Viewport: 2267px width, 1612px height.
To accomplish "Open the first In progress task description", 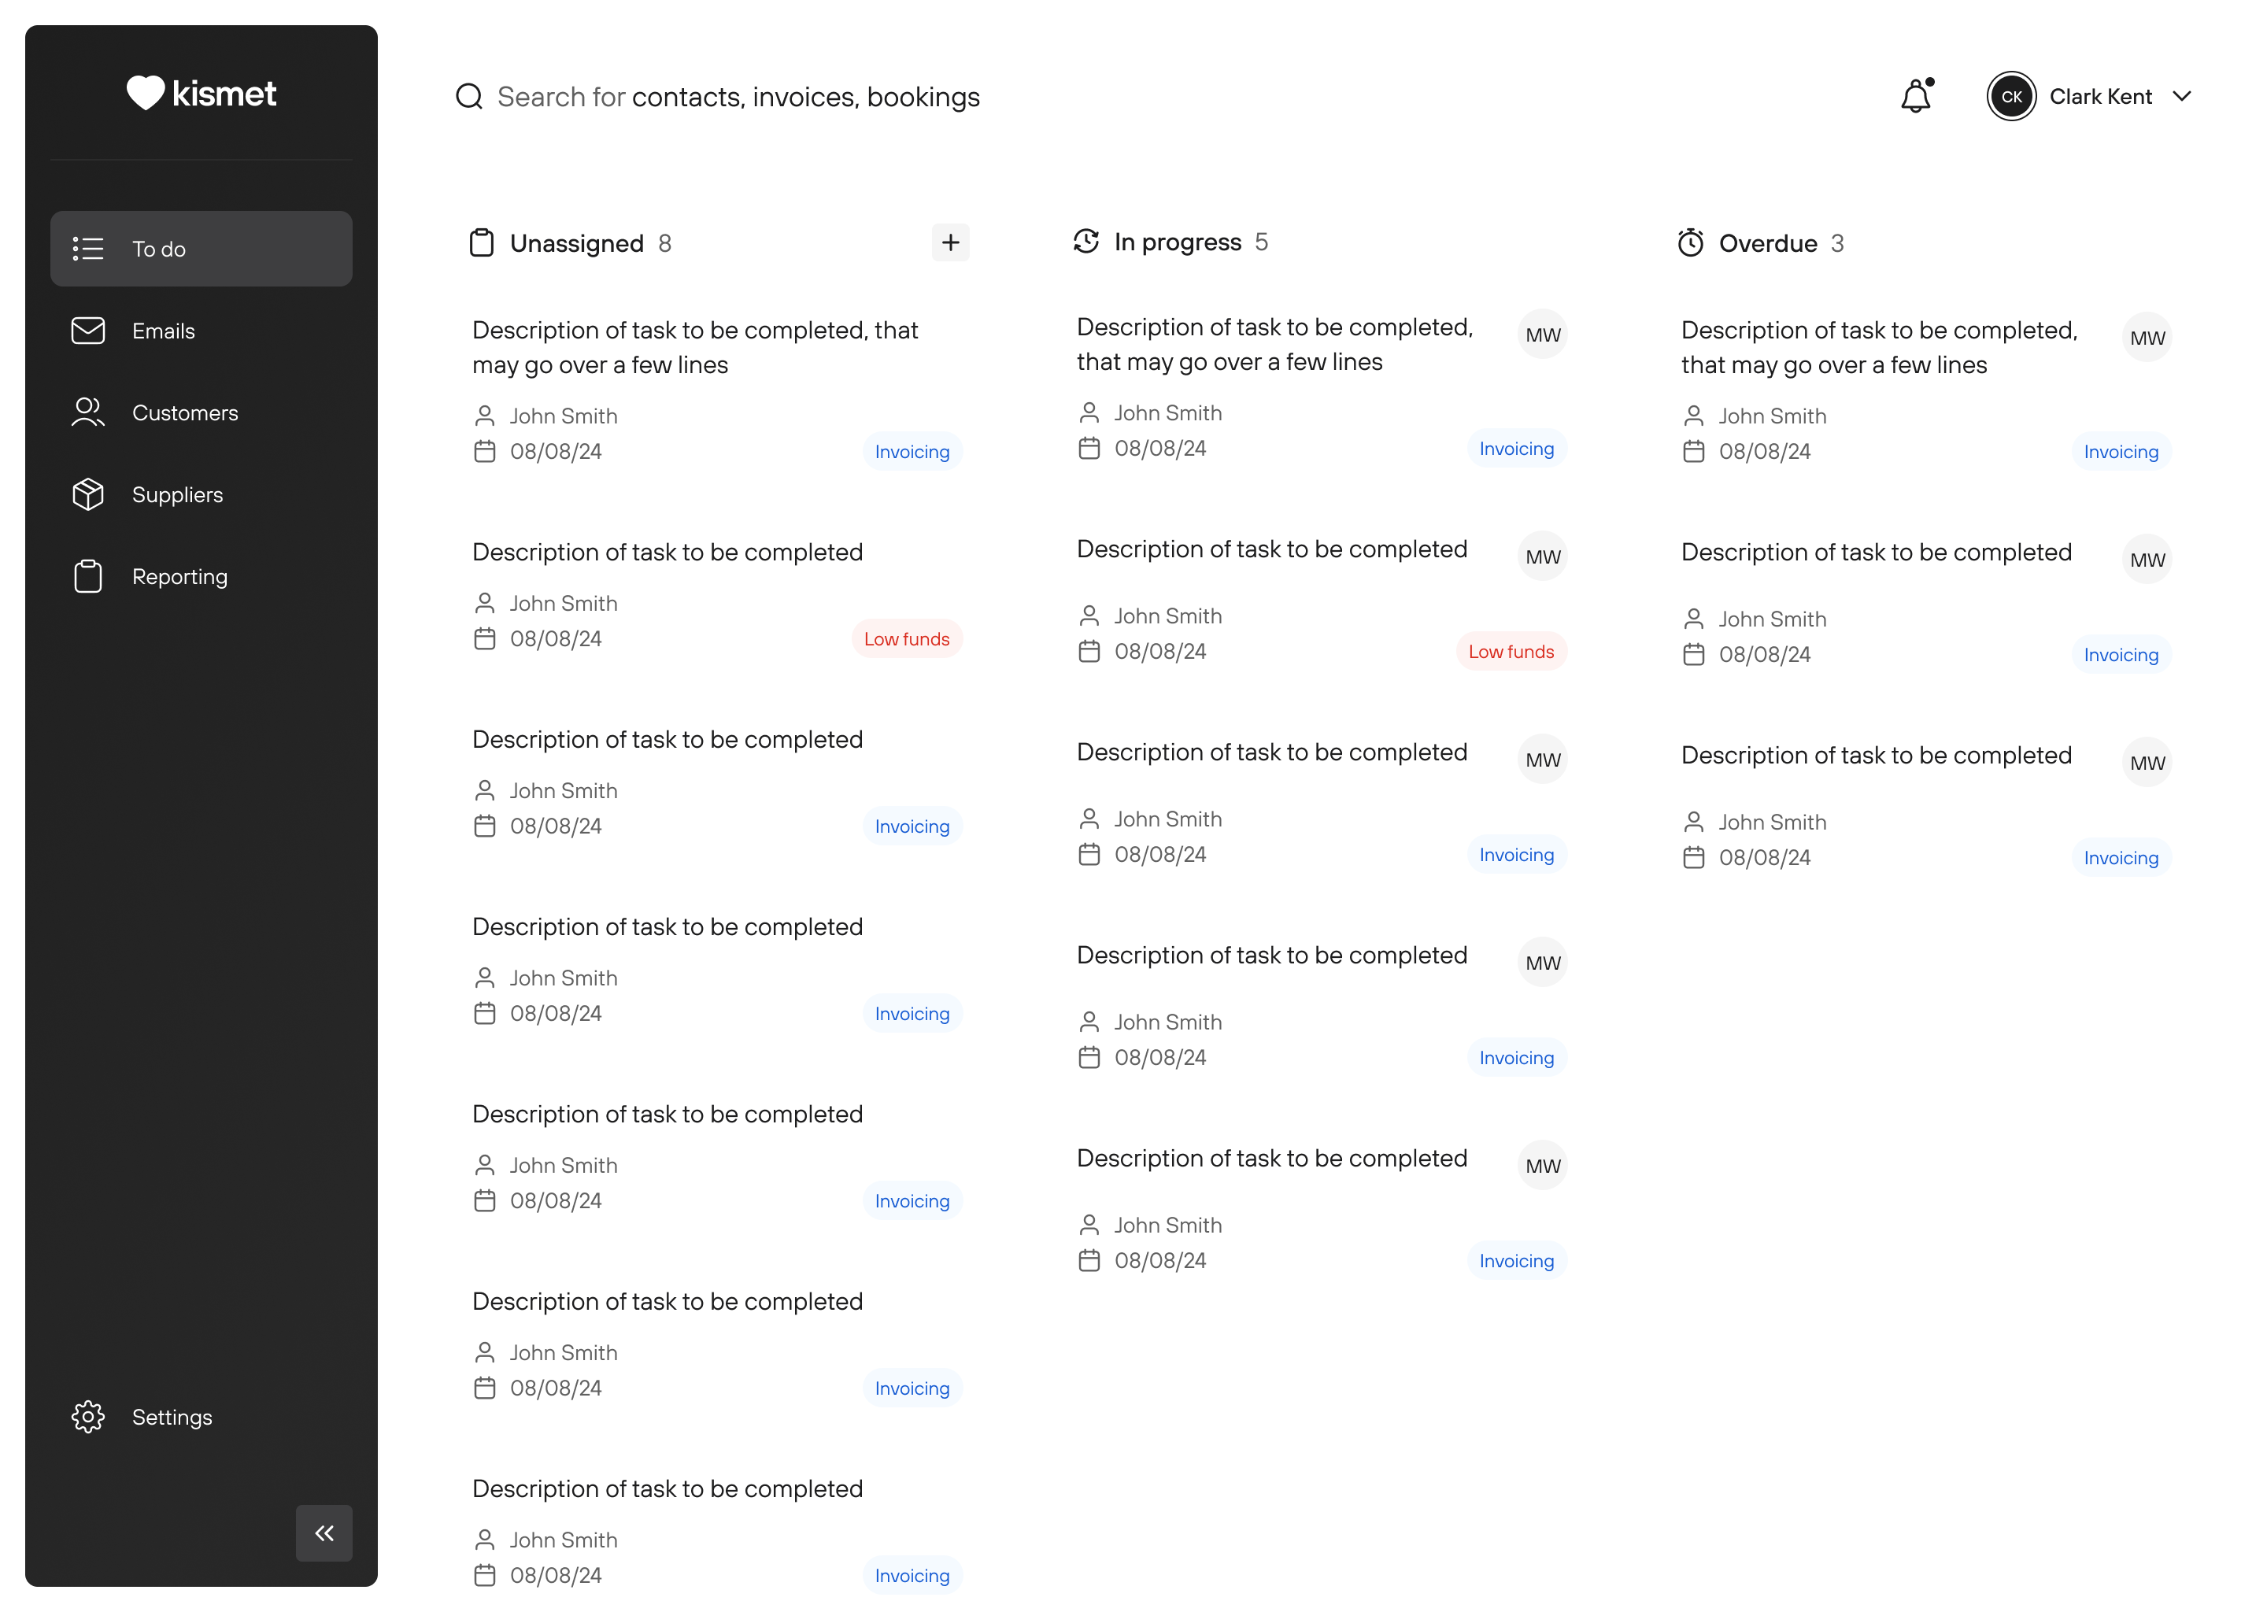I will (x=1274, y=345).
